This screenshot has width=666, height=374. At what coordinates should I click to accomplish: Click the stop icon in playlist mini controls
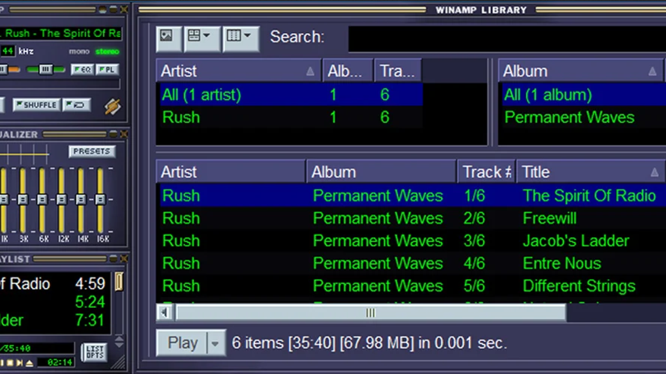pyautogui.click(x=10, y=363)
